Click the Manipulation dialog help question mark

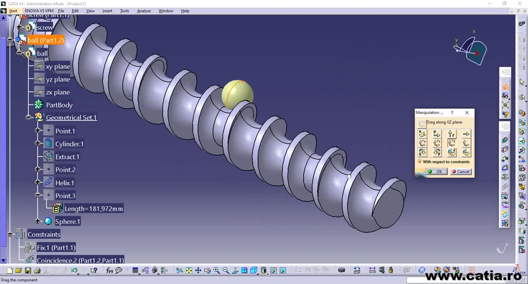click(x=452, y=112)
